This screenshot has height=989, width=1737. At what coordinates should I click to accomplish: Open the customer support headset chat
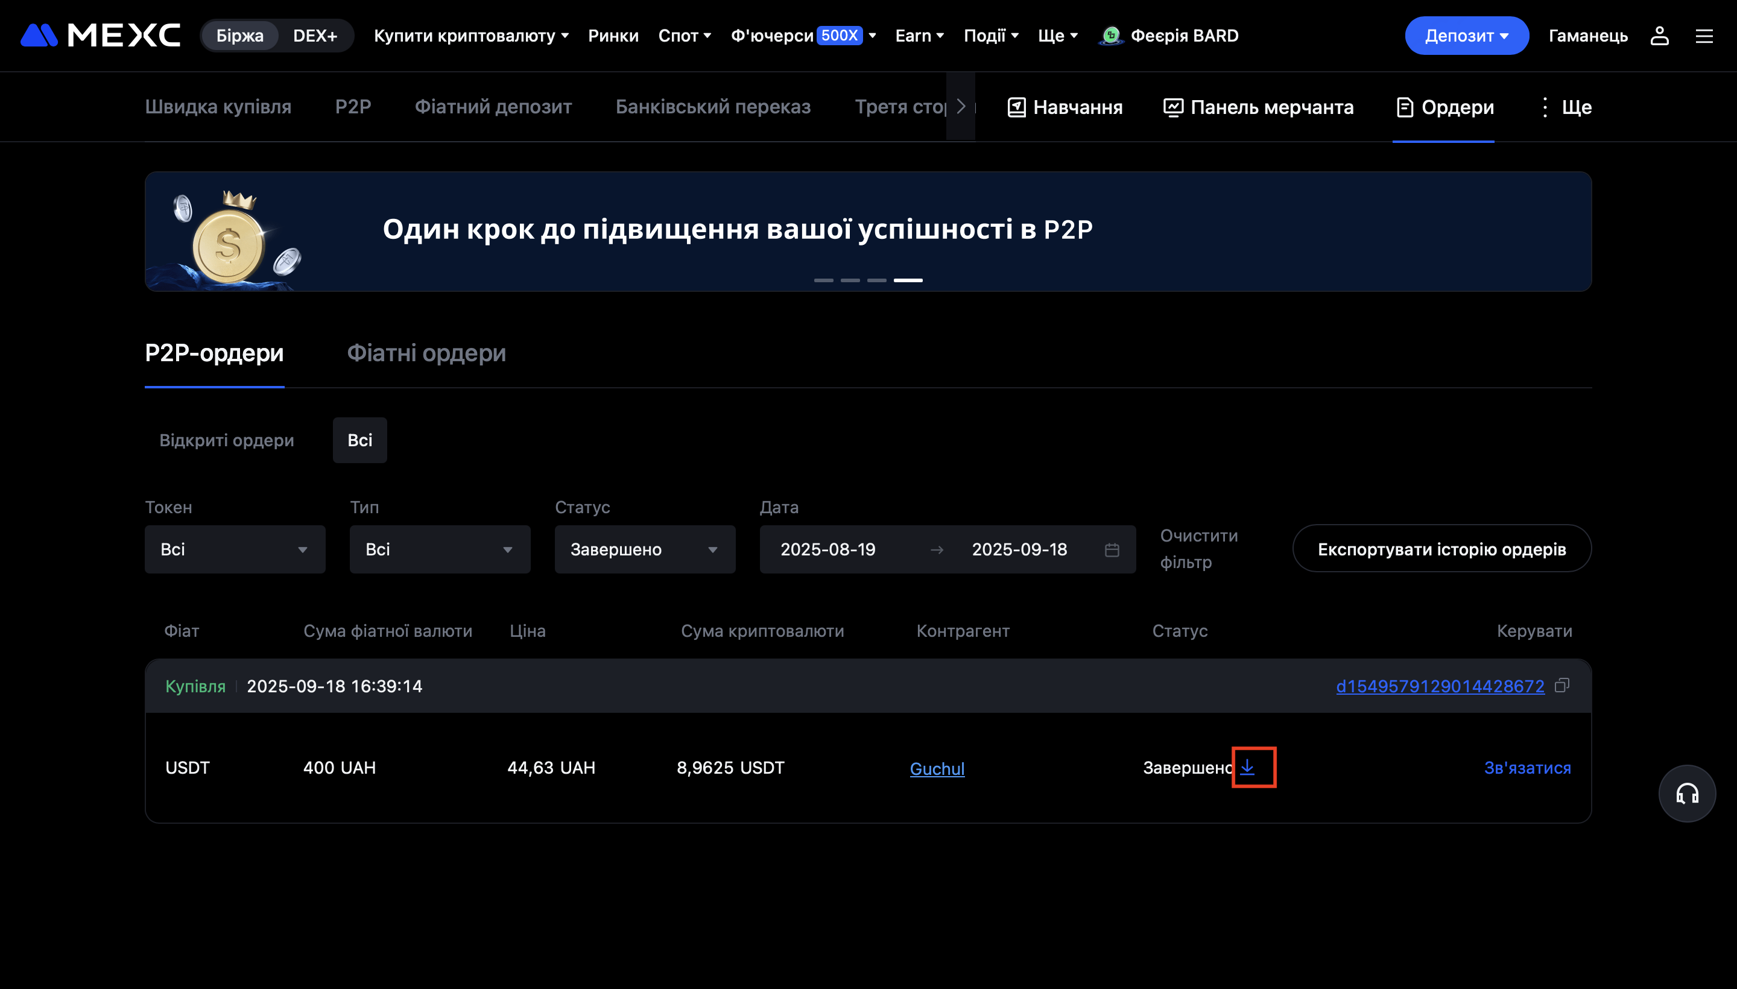click(x=1687, y=794)
